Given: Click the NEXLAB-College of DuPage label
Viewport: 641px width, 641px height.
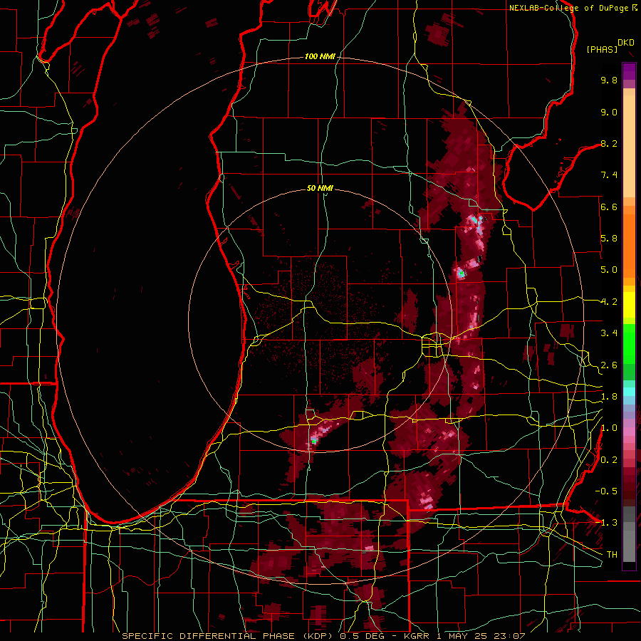Looking at the screenshot, I should (568, 8).
